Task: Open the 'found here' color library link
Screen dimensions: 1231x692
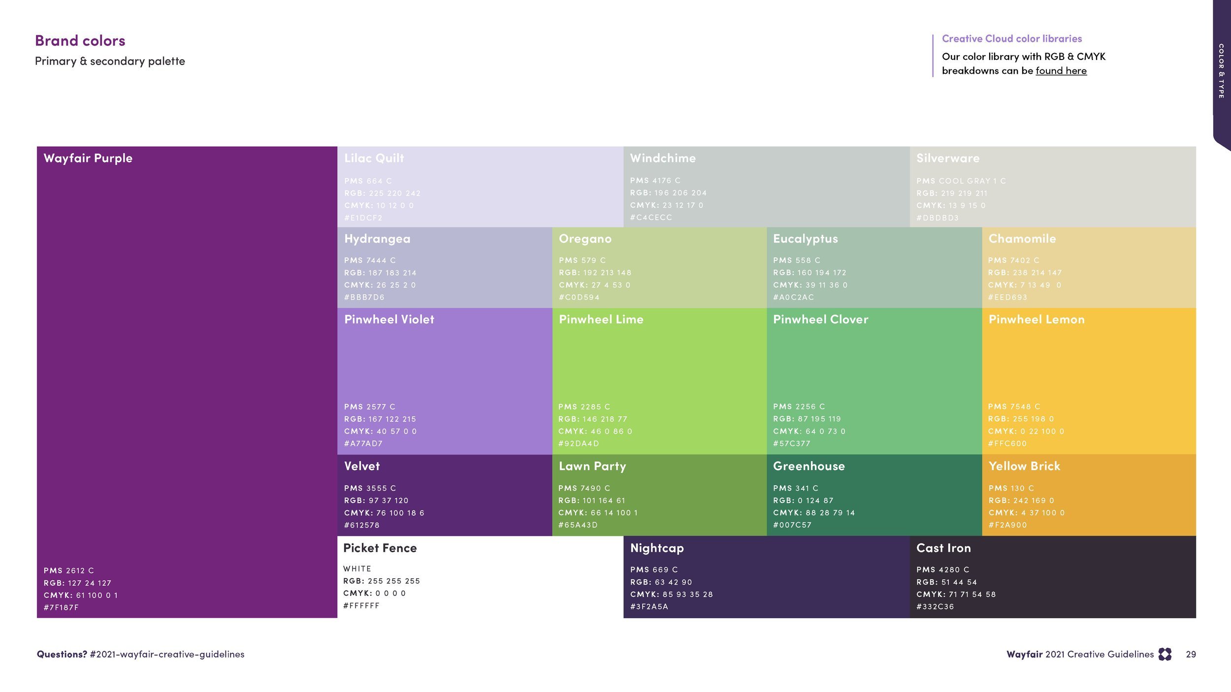Action: 1061,70
